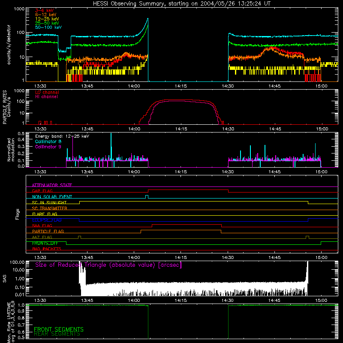
Task: Click the LO channel legend label
Action: pyautogui.click(x=47, y=92)
